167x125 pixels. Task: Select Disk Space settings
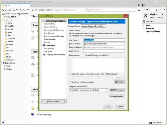(x=48, y=51)
